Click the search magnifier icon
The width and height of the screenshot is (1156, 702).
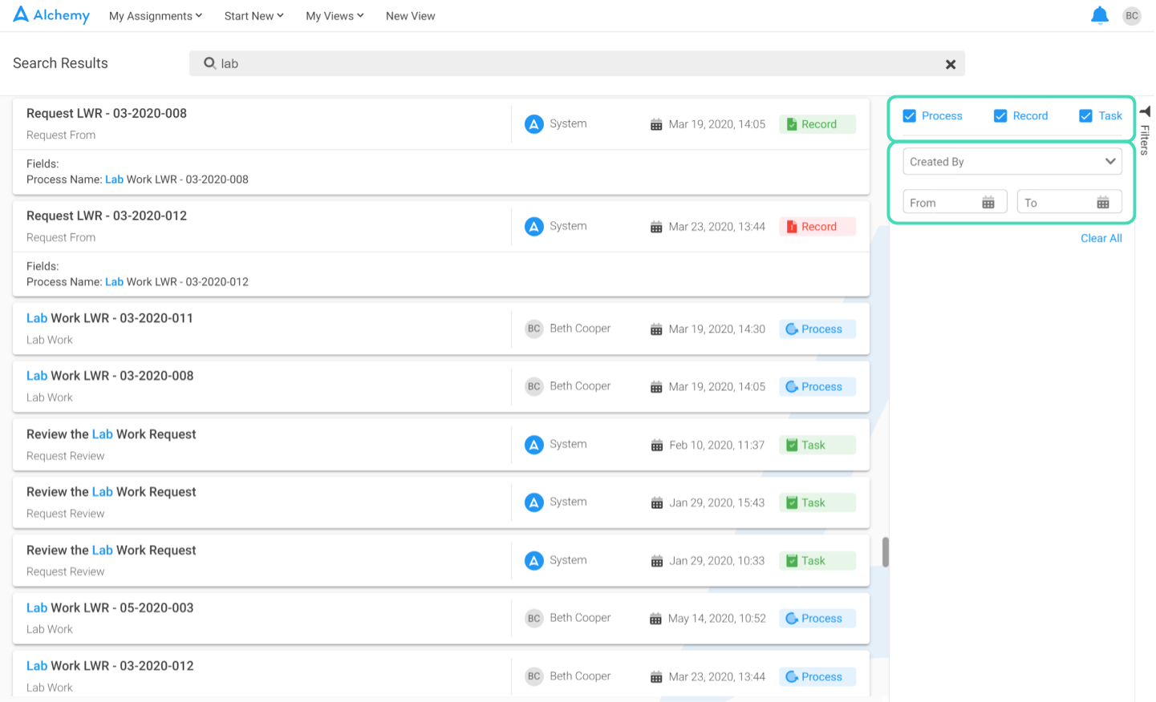pos(209,63)
